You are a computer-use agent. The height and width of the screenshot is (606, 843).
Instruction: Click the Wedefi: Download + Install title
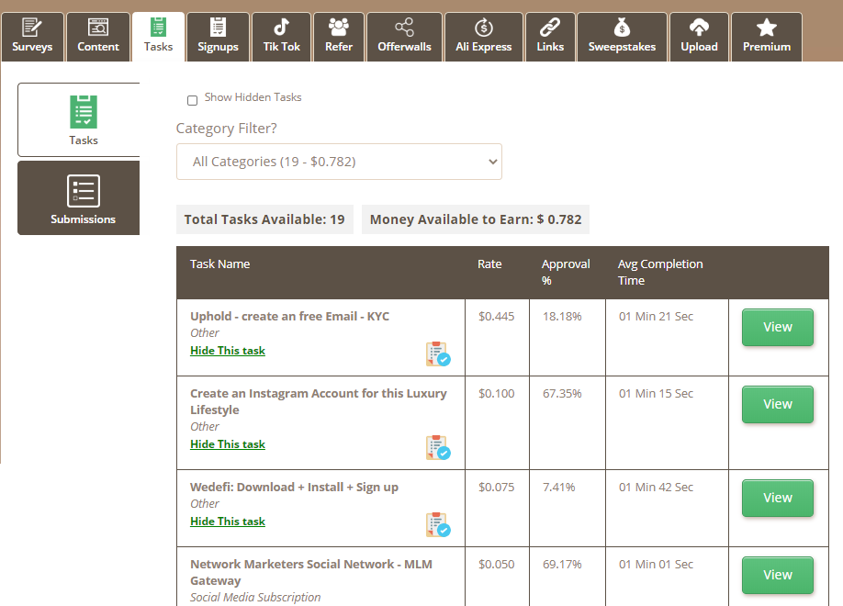[294, 488]
